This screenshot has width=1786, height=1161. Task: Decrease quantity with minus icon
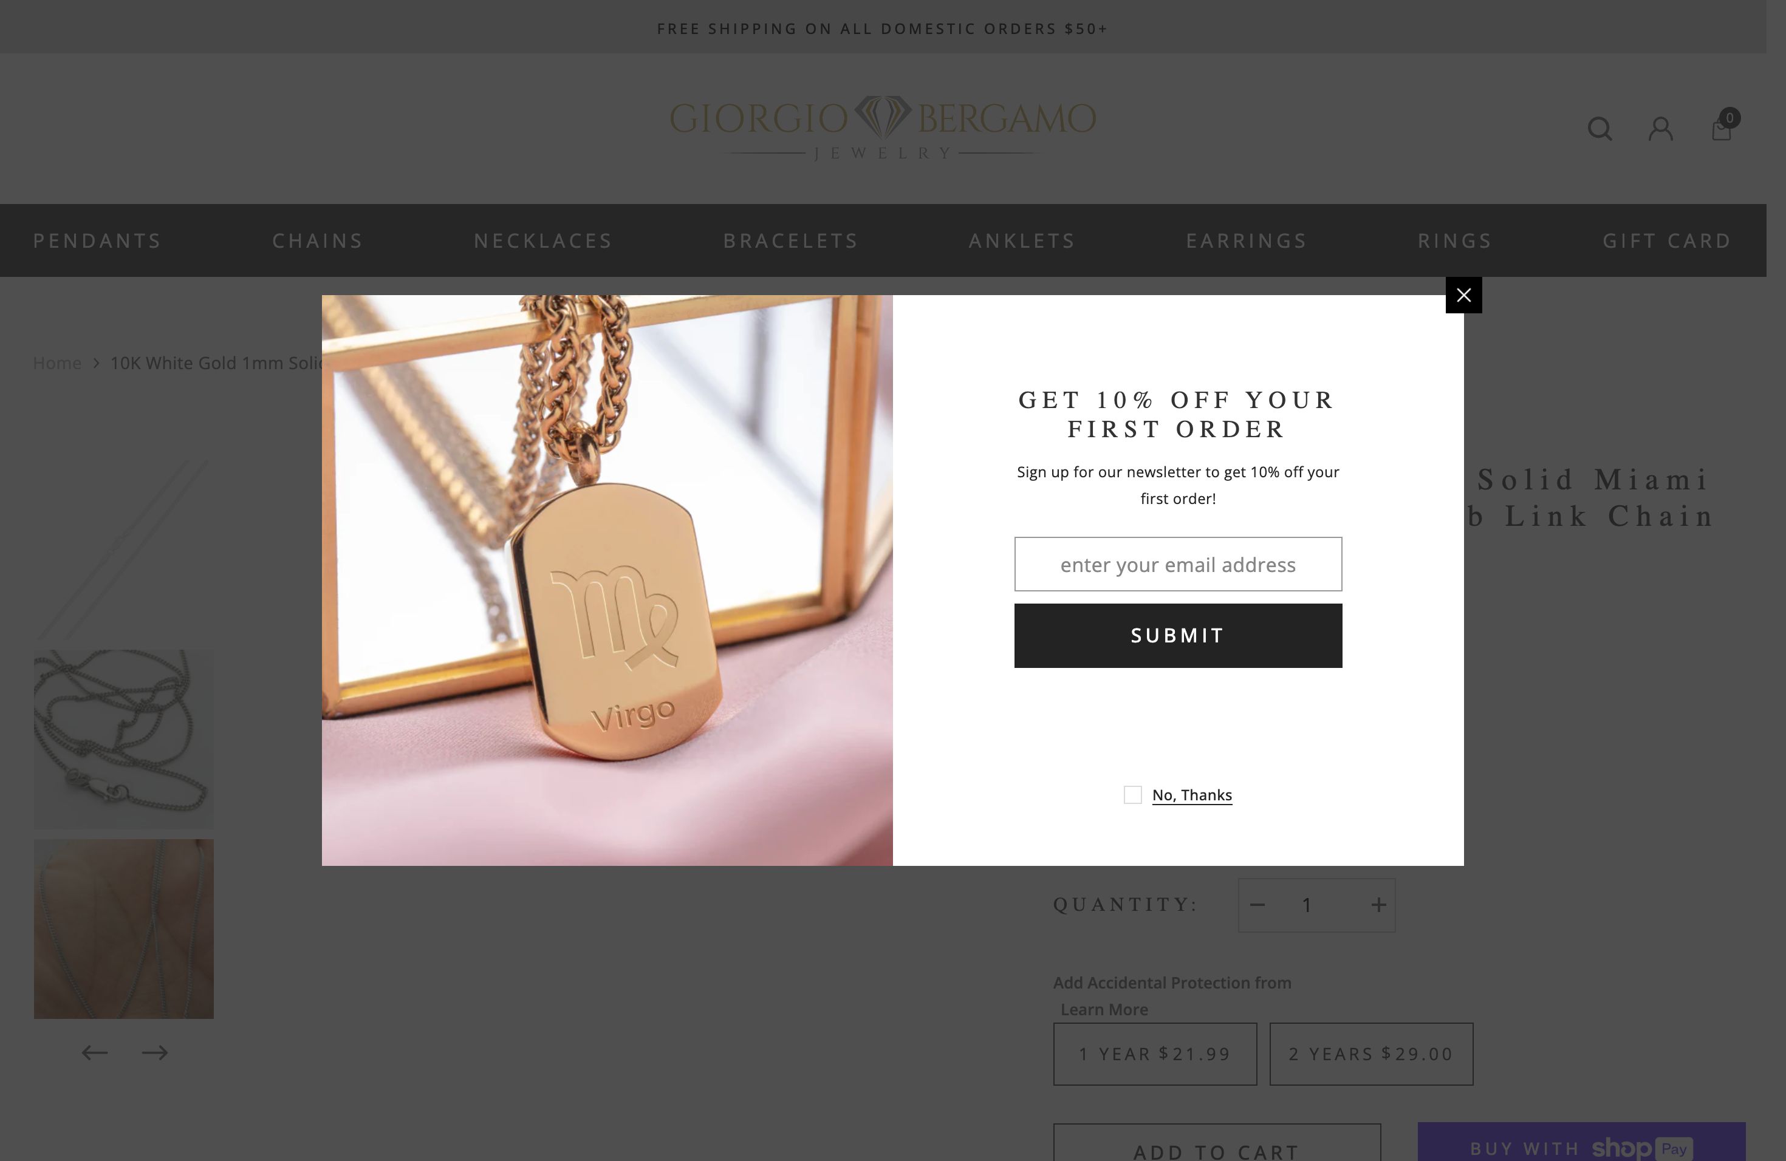pyautogui.click(x=1257, y=905)
